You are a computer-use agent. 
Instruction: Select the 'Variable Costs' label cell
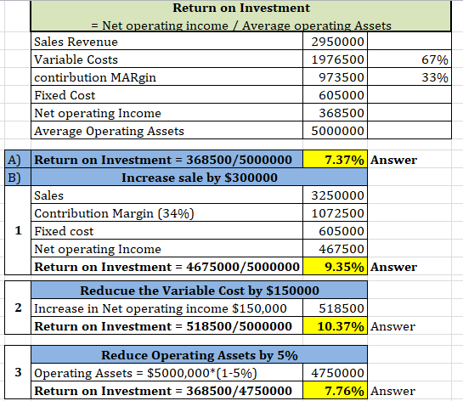point(167,59)
